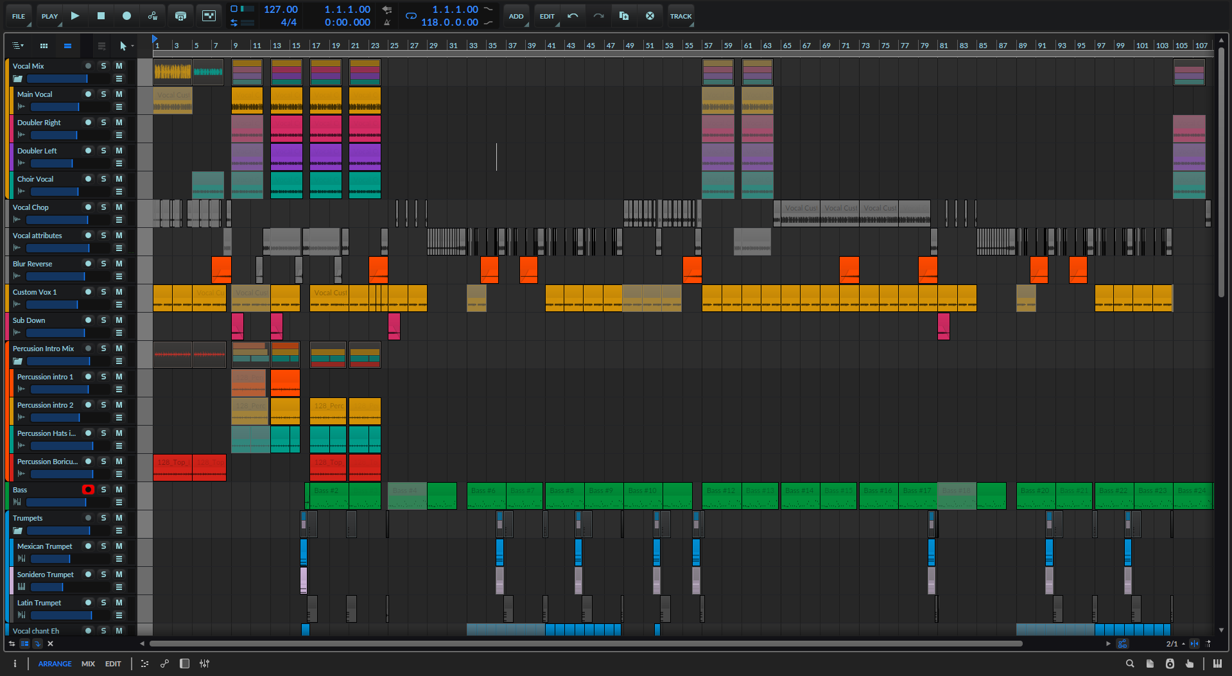Viewport: 1232px width, 676px height.
Task: Switch to the bottom EDIT view tab
Action: (x=113, y=664)
